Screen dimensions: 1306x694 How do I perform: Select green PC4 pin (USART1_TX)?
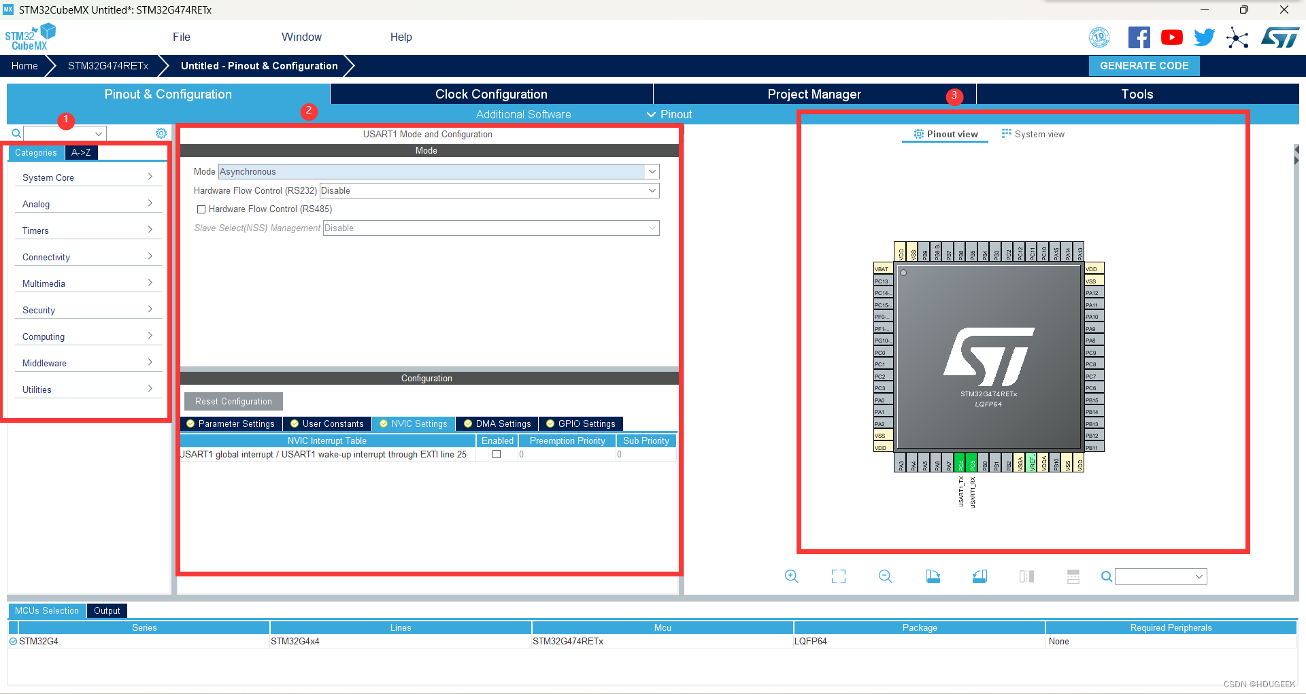[x=960, y=462]
